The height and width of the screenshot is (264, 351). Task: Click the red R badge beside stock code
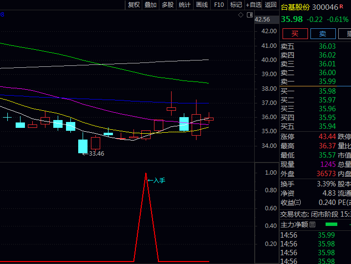tap(342, 6)
